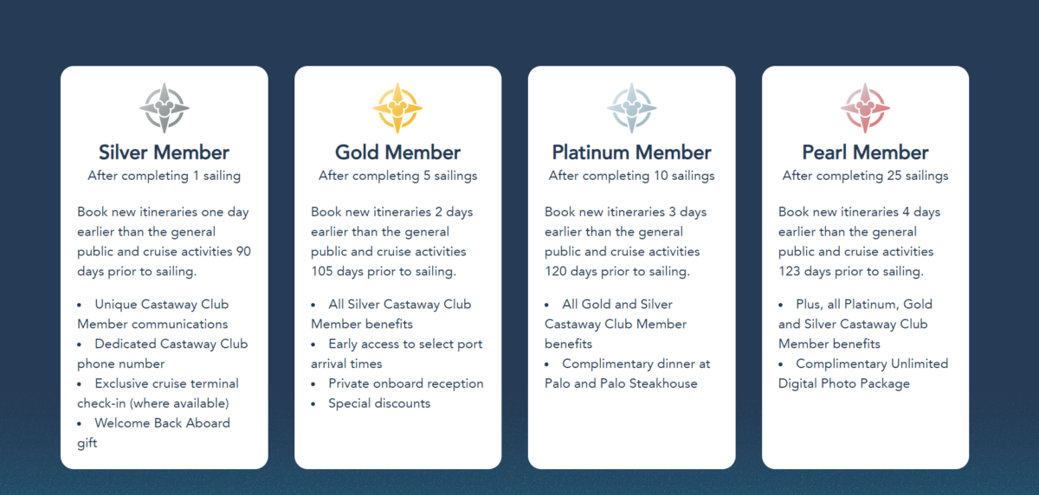Select the Silver Member heading
Image resolution: width=1039 pixels, height=495 pixels.
pyautogui.click(x=165, y=153)
